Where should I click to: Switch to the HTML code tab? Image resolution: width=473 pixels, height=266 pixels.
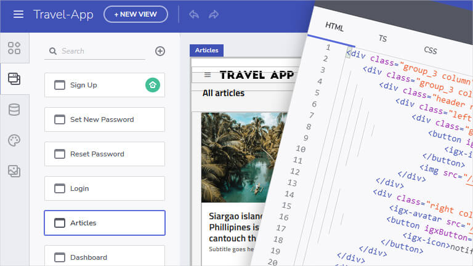(334, 27)
